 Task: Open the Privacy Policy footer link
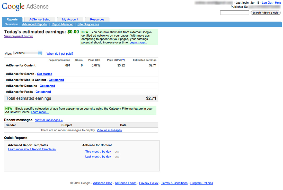(x=149, y=183)
